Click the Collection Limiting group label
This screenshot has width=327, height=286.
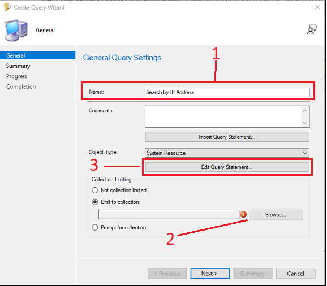point(111,179)
